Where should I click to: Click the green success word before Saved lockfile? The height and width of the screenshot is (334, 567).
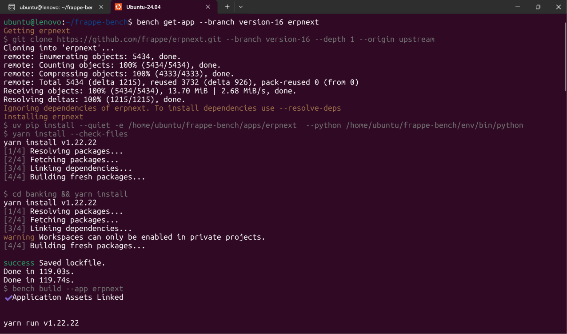(19, 263)
